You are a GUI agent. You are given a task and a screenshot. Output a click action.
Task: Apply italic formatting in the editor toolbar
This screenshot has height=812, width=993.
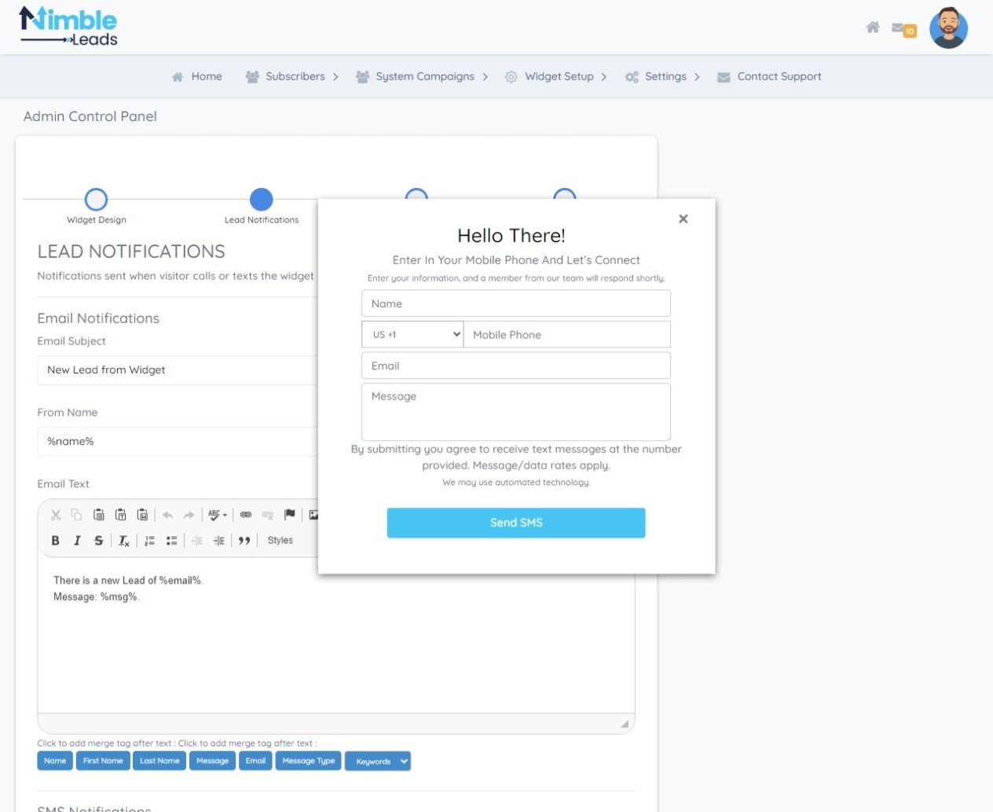[77, 541]
